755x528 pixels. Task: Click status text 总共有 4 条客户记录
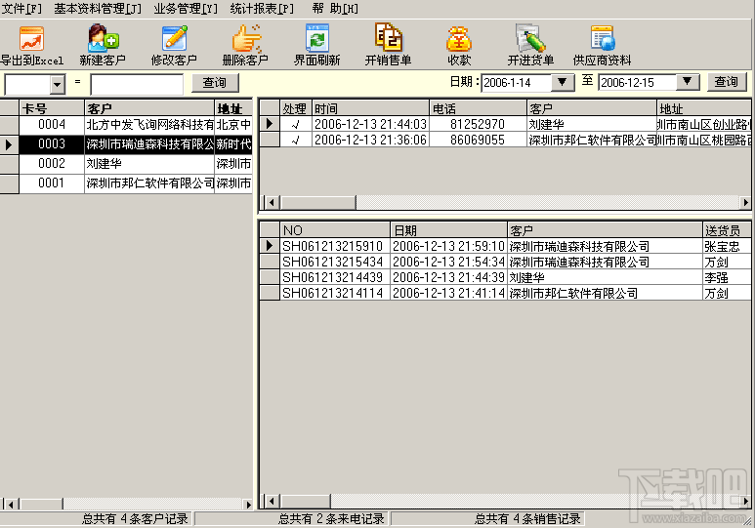click(x=135, y=519)
